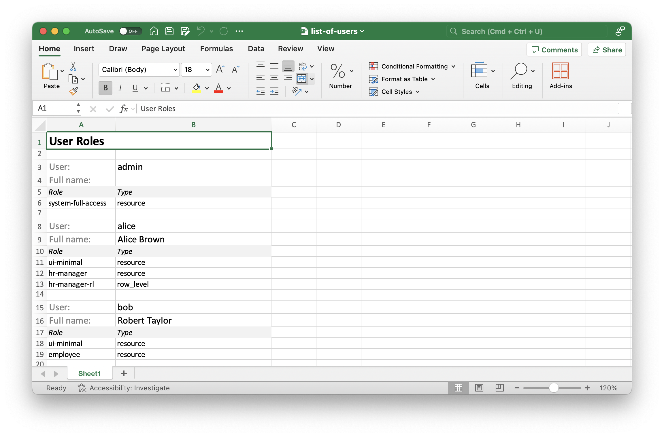Click the Home icon in the title bar
The width and height of the screenshot is (664, 437).
[154, 31]
